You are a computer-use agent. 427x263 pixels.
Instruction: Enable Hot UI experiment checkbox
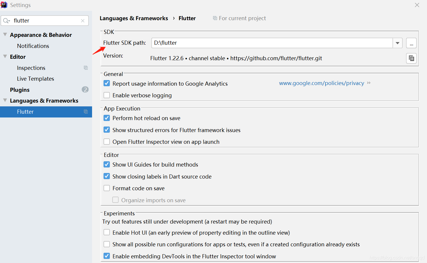point(107,232)
